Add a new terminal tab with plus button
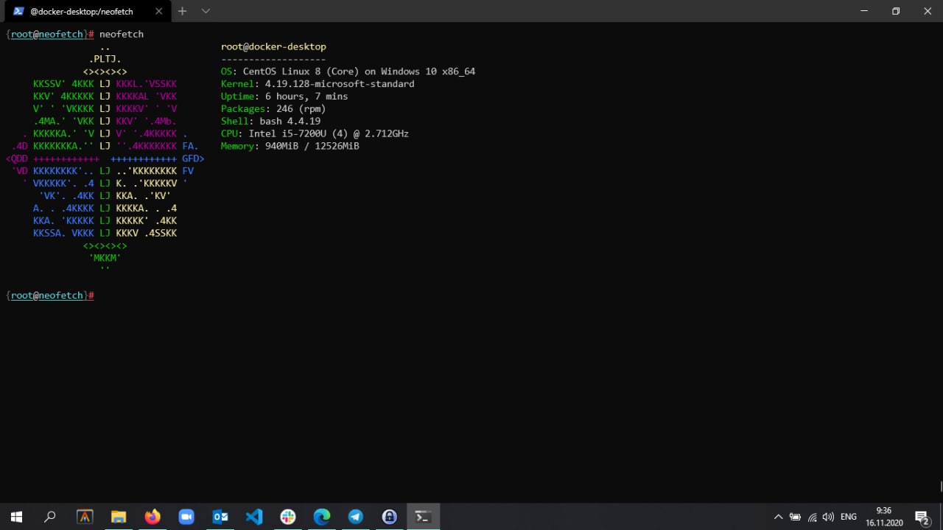Image resolution: width=943 pixels, height=530 pixels. 183,11
